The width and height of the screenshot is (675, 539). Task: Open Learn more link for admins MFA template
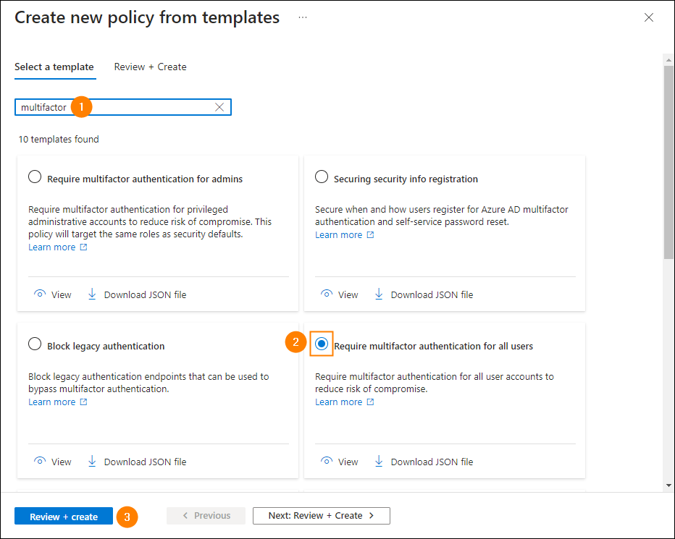[x=52, y=247]
